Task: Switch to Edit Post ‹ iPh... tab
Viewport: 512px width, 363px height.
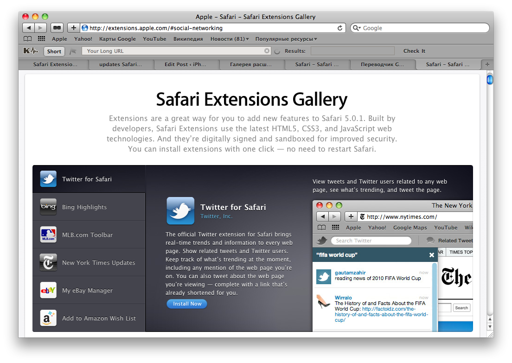Action: pos(185,64)
